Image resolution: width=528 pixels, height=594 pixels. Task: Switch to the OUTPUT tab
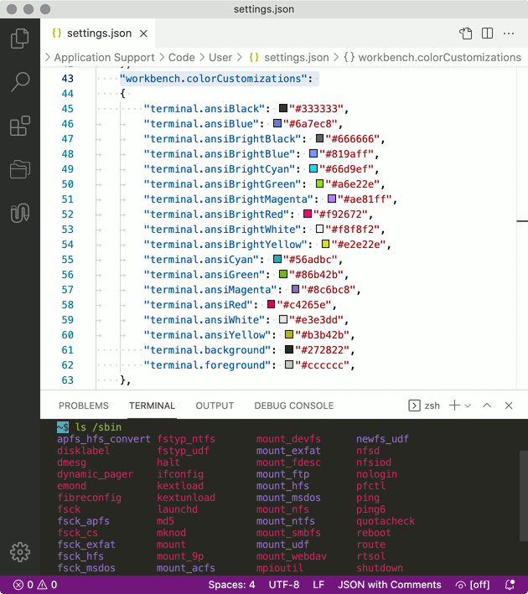[x=215, y=405]
